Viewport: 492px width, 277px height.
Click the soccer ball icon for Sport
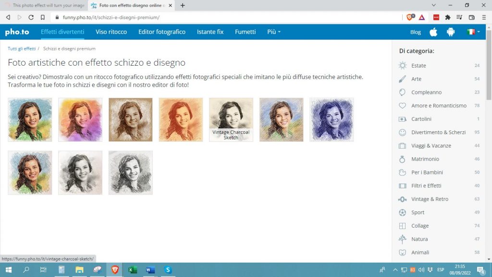402,212
